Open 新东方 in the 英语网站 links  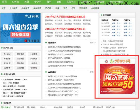coord(43,107)
